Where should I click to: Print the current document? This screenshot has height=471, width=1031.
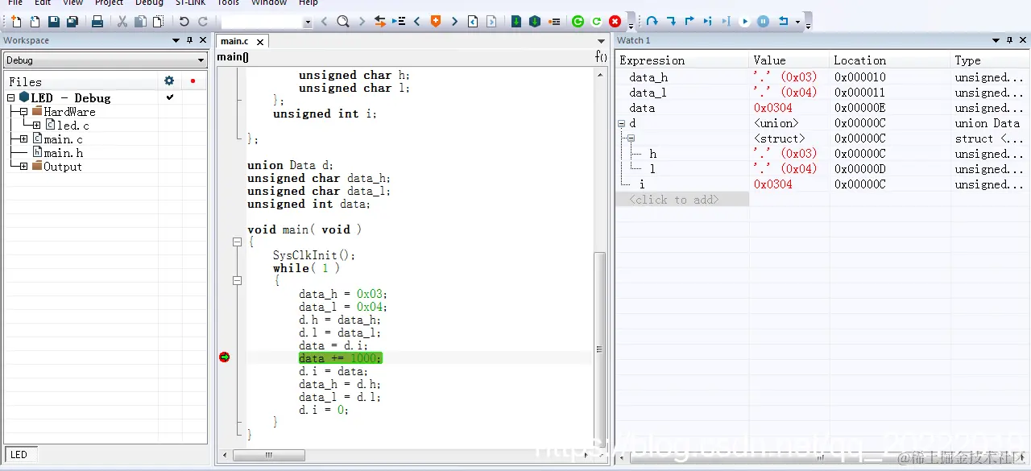click(x=97, y=22)
